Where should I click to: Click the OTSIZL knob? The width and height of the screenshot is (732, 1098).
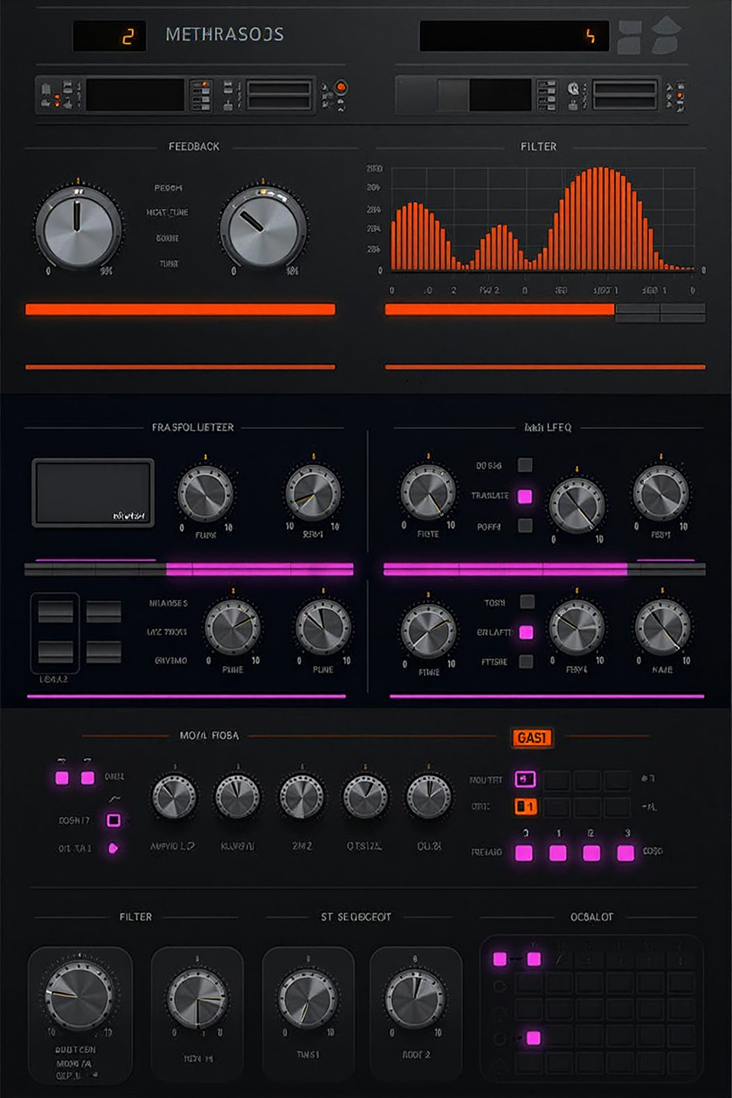[364, 798]
